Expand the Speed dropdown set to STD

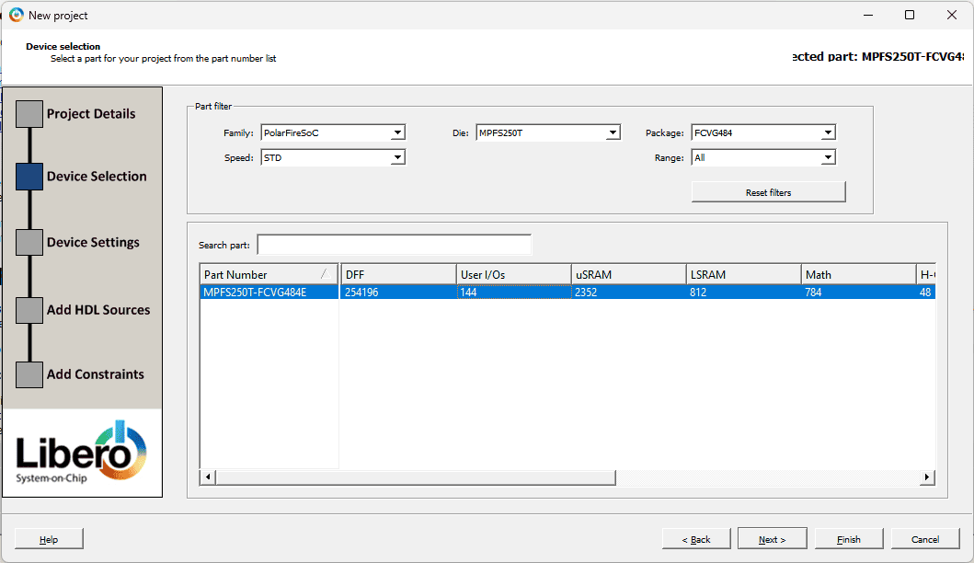[x=333, y=157]
